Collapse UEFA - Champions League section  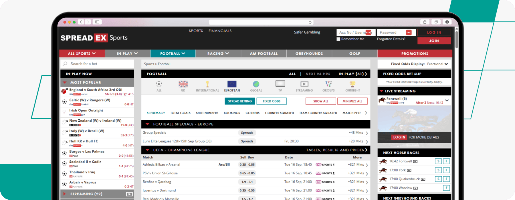tap(148, 150)
